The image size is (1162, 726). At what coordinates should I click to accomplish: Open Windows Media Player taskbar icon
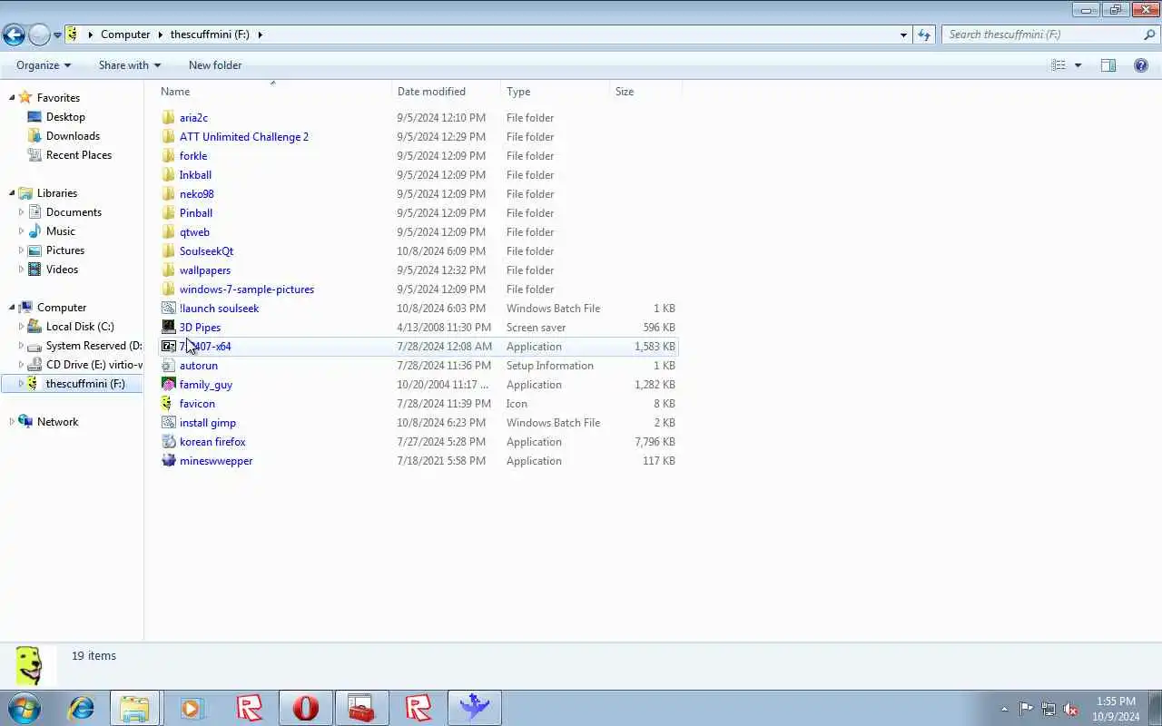(192, 708)
